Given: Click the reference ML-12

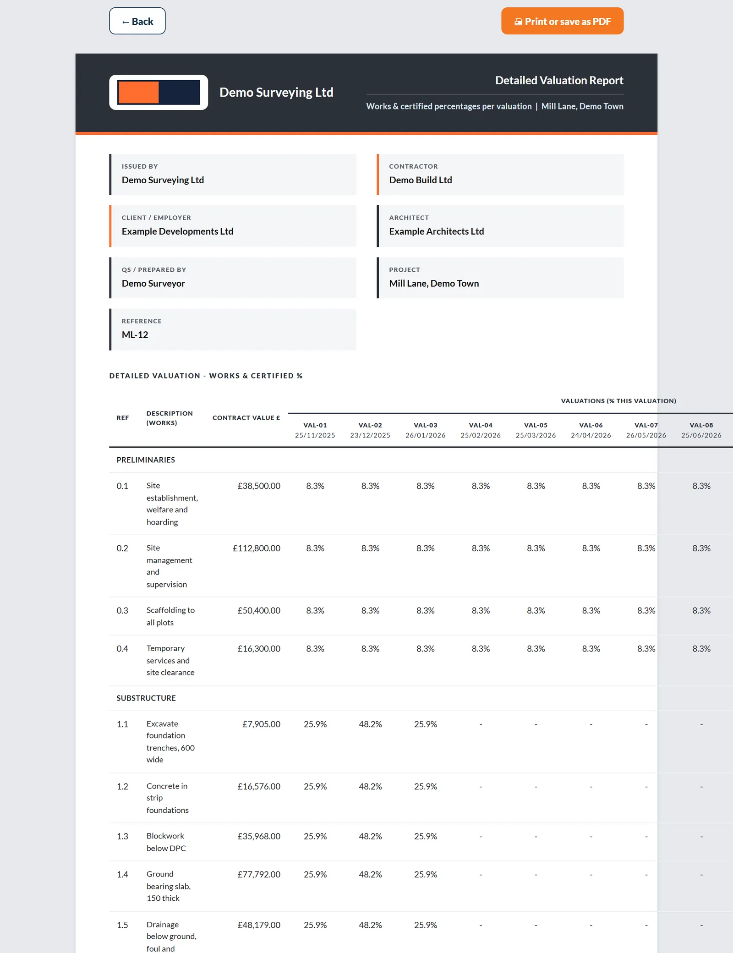Looking at the screenshot, I should pos(135,335).
